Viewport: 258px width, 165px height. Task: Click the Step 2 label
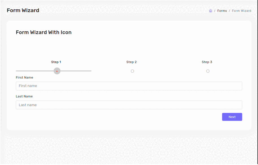131,62
